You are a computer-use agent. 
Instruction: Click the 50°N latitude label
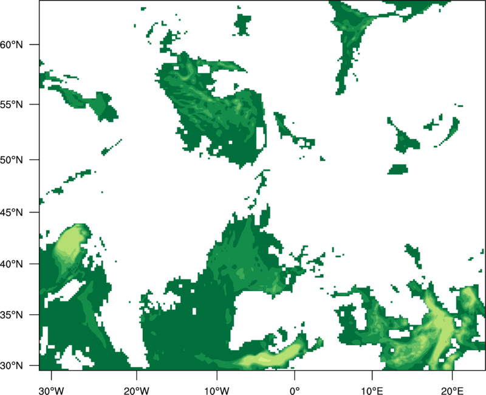tap(12, 160)
